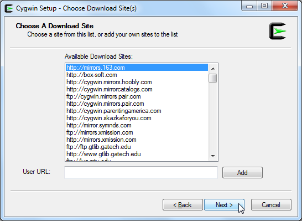This screenshot has height=221, width=302.
Task: Go back with the Back button
Action: [x=183, y=204]
